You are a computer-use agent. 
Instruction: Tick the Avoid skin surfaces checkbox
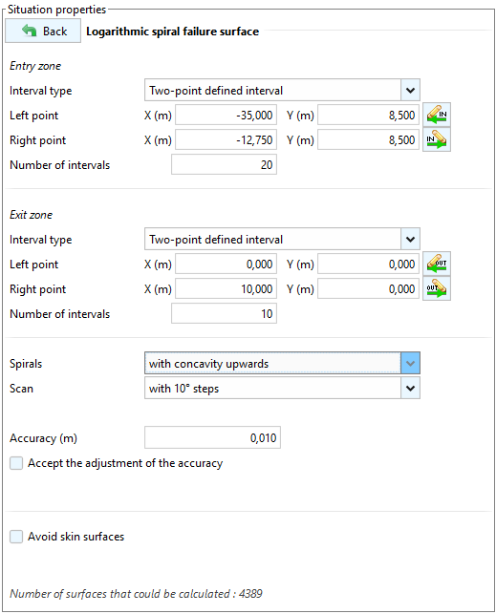tap(16, 537)
